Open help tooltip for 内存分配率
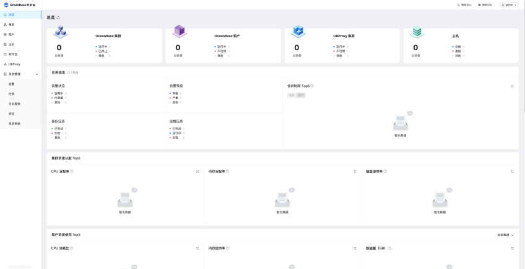Screen dimensions: 525x269 coord(228,172)
